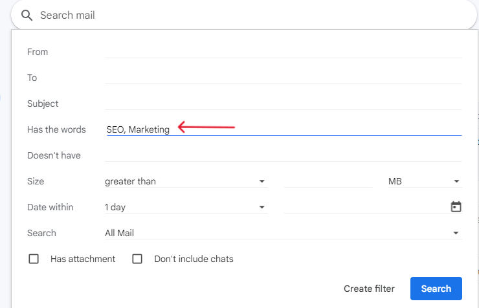Click the 'Has attachment' label text

[83, 259]
